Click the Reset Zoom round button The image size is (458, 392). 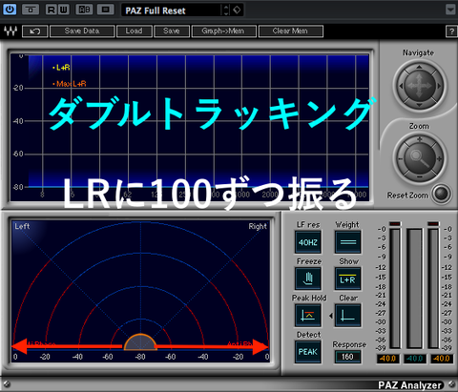coord(442,194)
